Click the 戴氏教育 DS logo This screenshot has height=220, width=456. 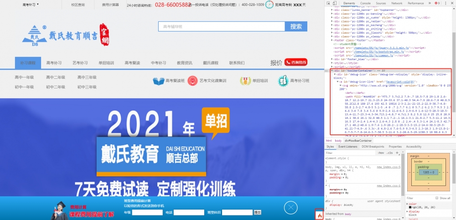(x=34, y=36)
